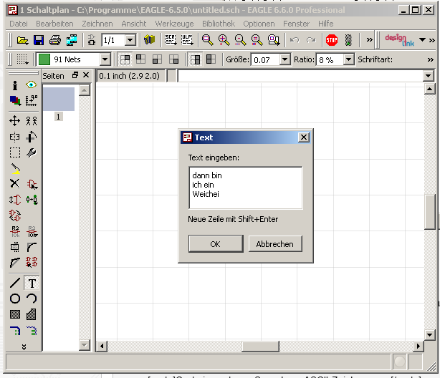Image resolution: width=440 pixels, height=378 pixels.
Task: Open the Datei menu
Action: click(19, 24)
